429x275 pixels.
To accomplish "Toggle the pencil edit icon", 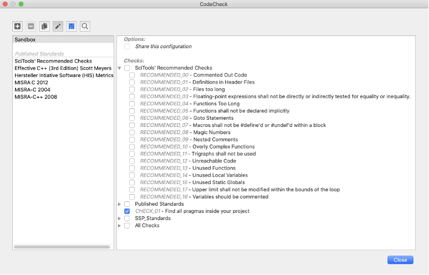I will coord(58,26).
